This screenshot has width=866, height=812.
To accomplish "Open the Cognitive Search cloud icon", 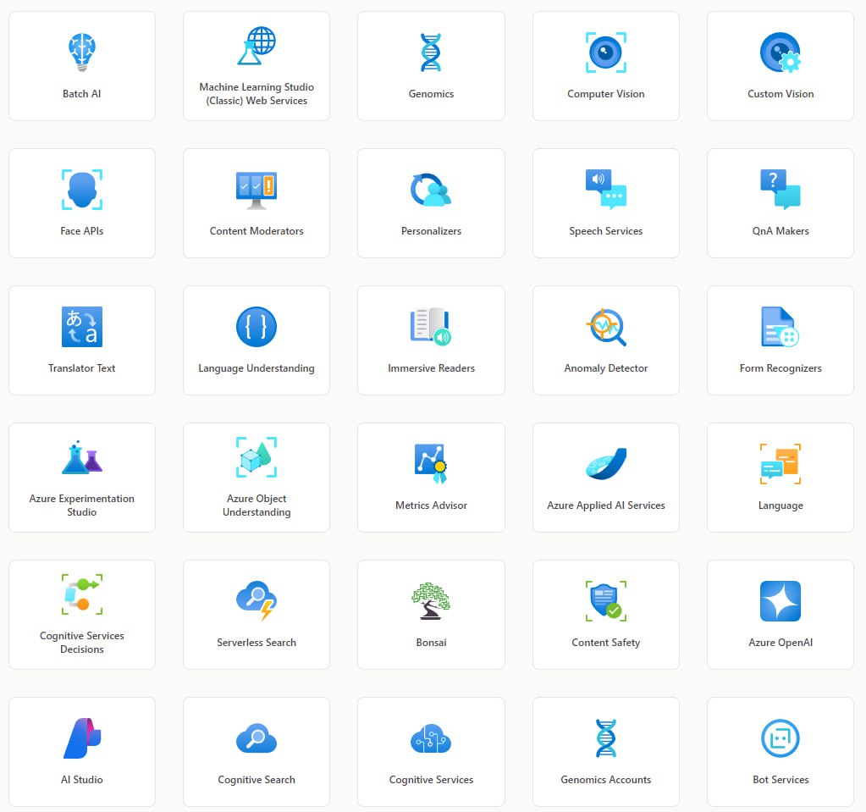I will point(256,738).
